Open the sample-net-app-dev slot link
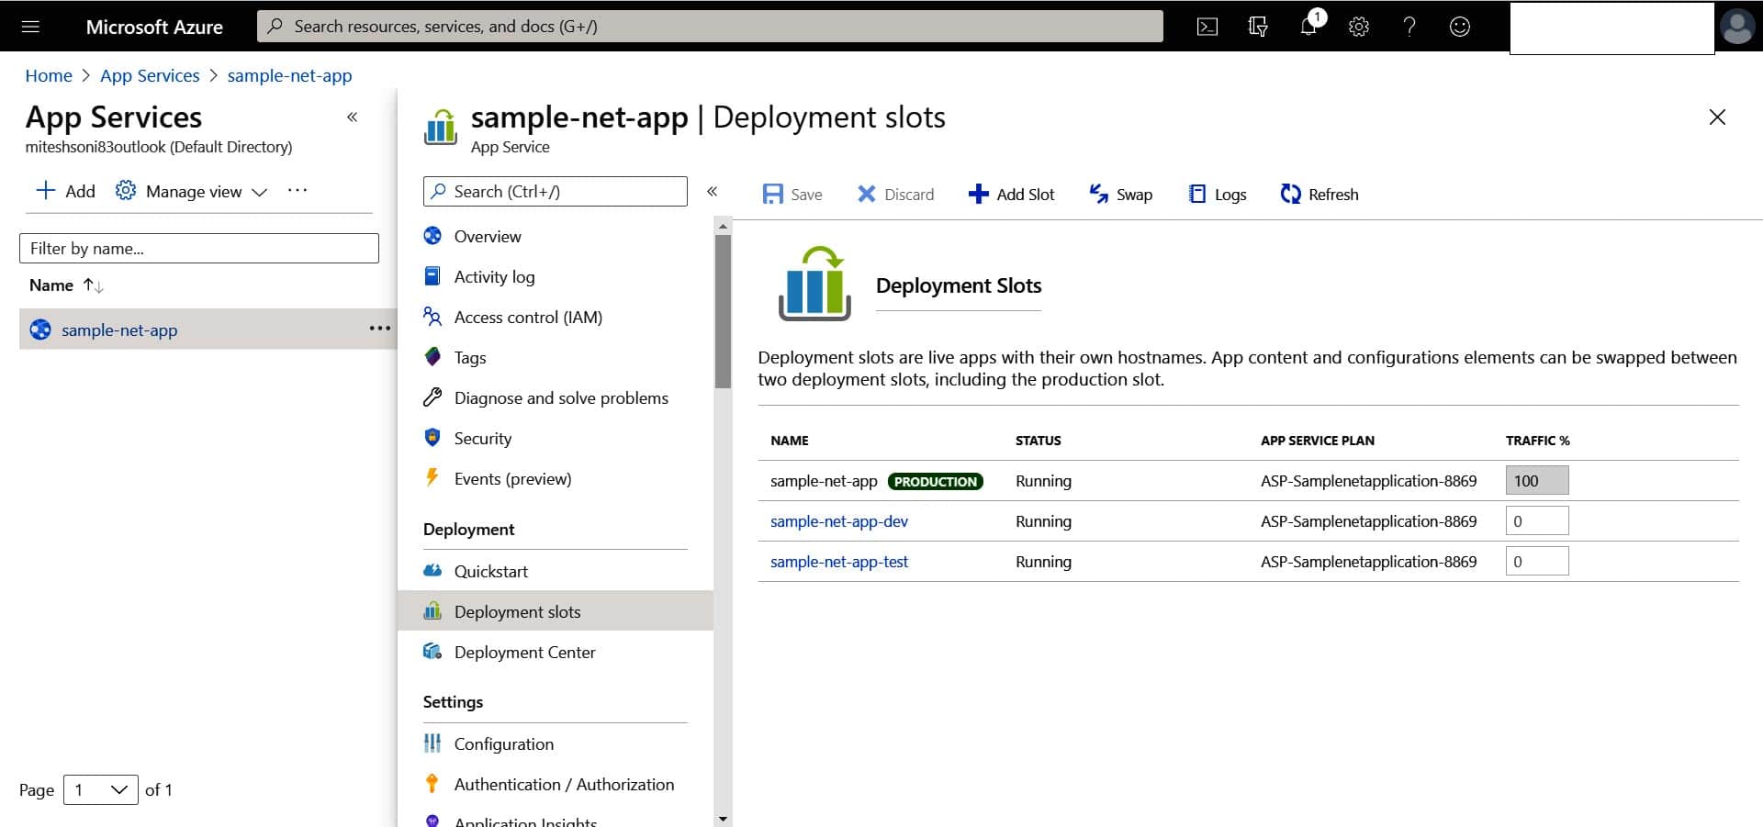The height and width of the screenshot is (827, 1763). point(838,520)
